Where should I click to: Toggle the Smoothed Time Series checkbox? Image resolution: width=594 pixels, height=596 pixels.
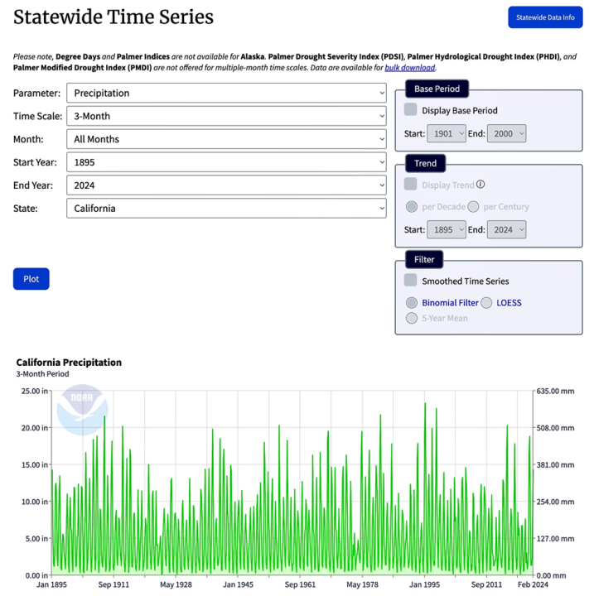point(410,281)
